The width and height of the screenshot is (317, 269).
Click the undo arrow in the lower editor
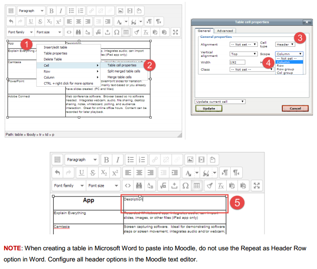(x=57, y=173)
